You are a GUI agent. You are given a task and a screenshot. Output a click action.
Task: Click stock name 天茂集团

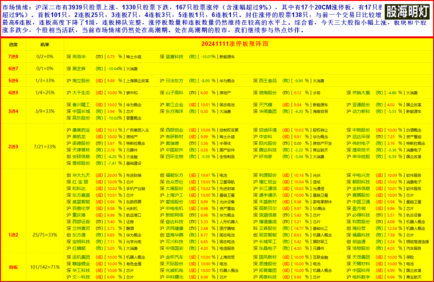pos(361,257)
